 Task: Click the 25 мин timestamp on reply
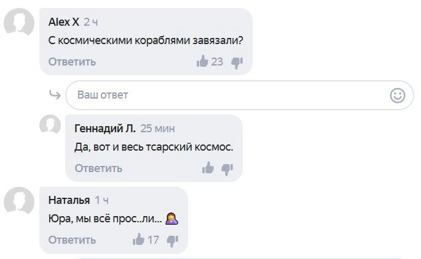(x=157, y=129)
